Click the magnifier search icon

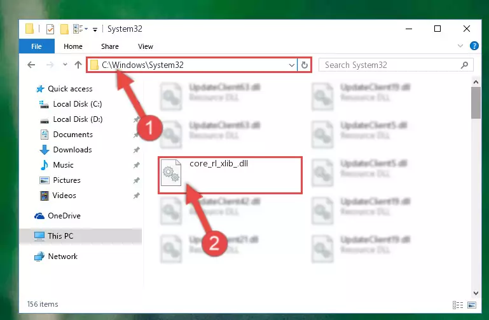464,65
